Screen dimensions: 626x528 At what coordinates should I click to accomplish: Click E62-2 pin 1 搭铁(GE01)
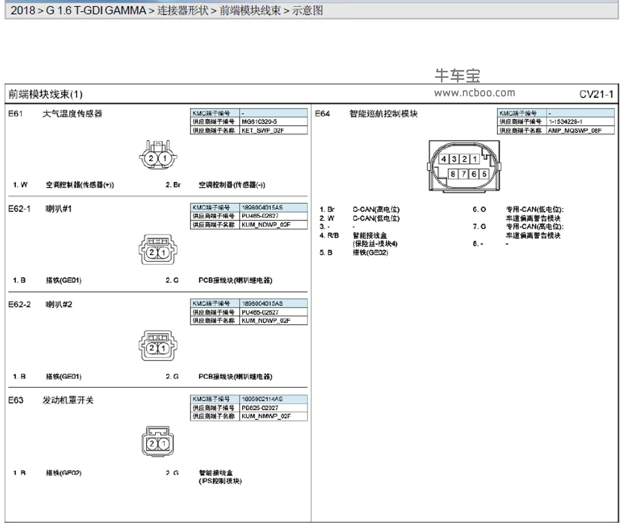(47, 376)
